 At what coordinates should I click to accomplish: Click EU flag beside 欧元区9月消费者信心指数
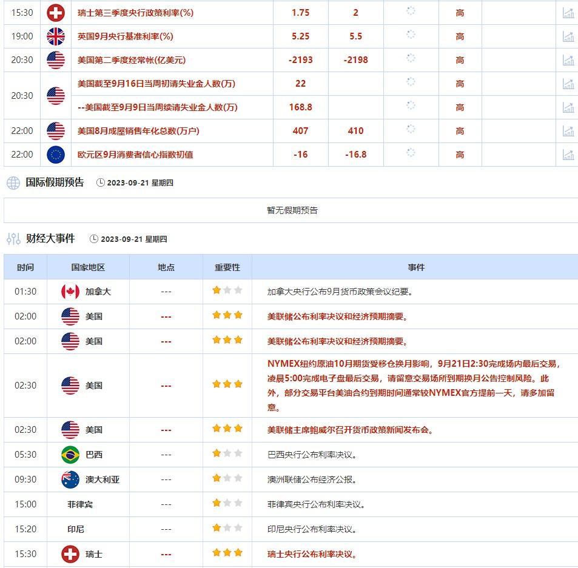pyautogui.click(x=56, y=155)
